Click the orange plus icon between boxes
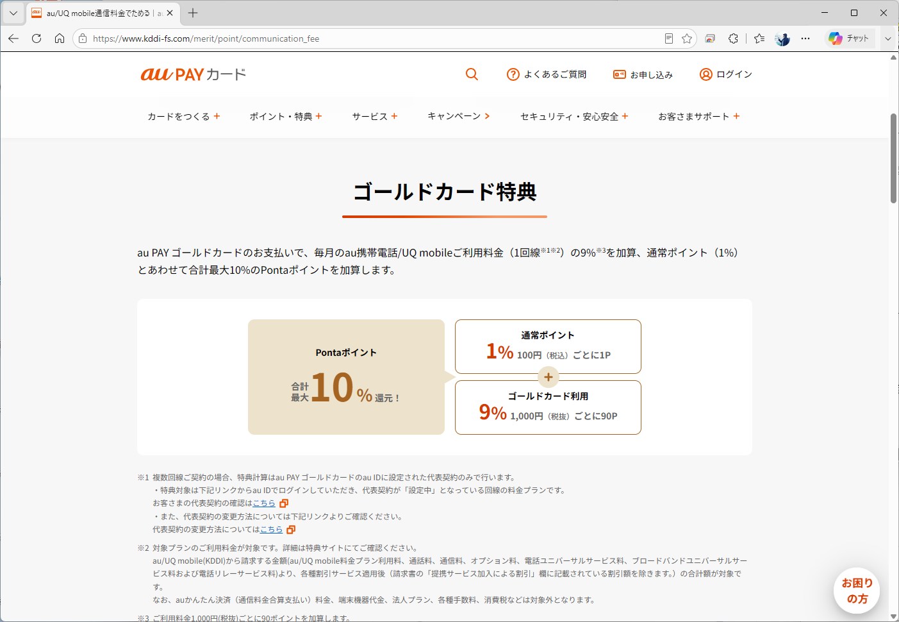The height and width of the screenshot is (622, 899). [x=548, y=377]
